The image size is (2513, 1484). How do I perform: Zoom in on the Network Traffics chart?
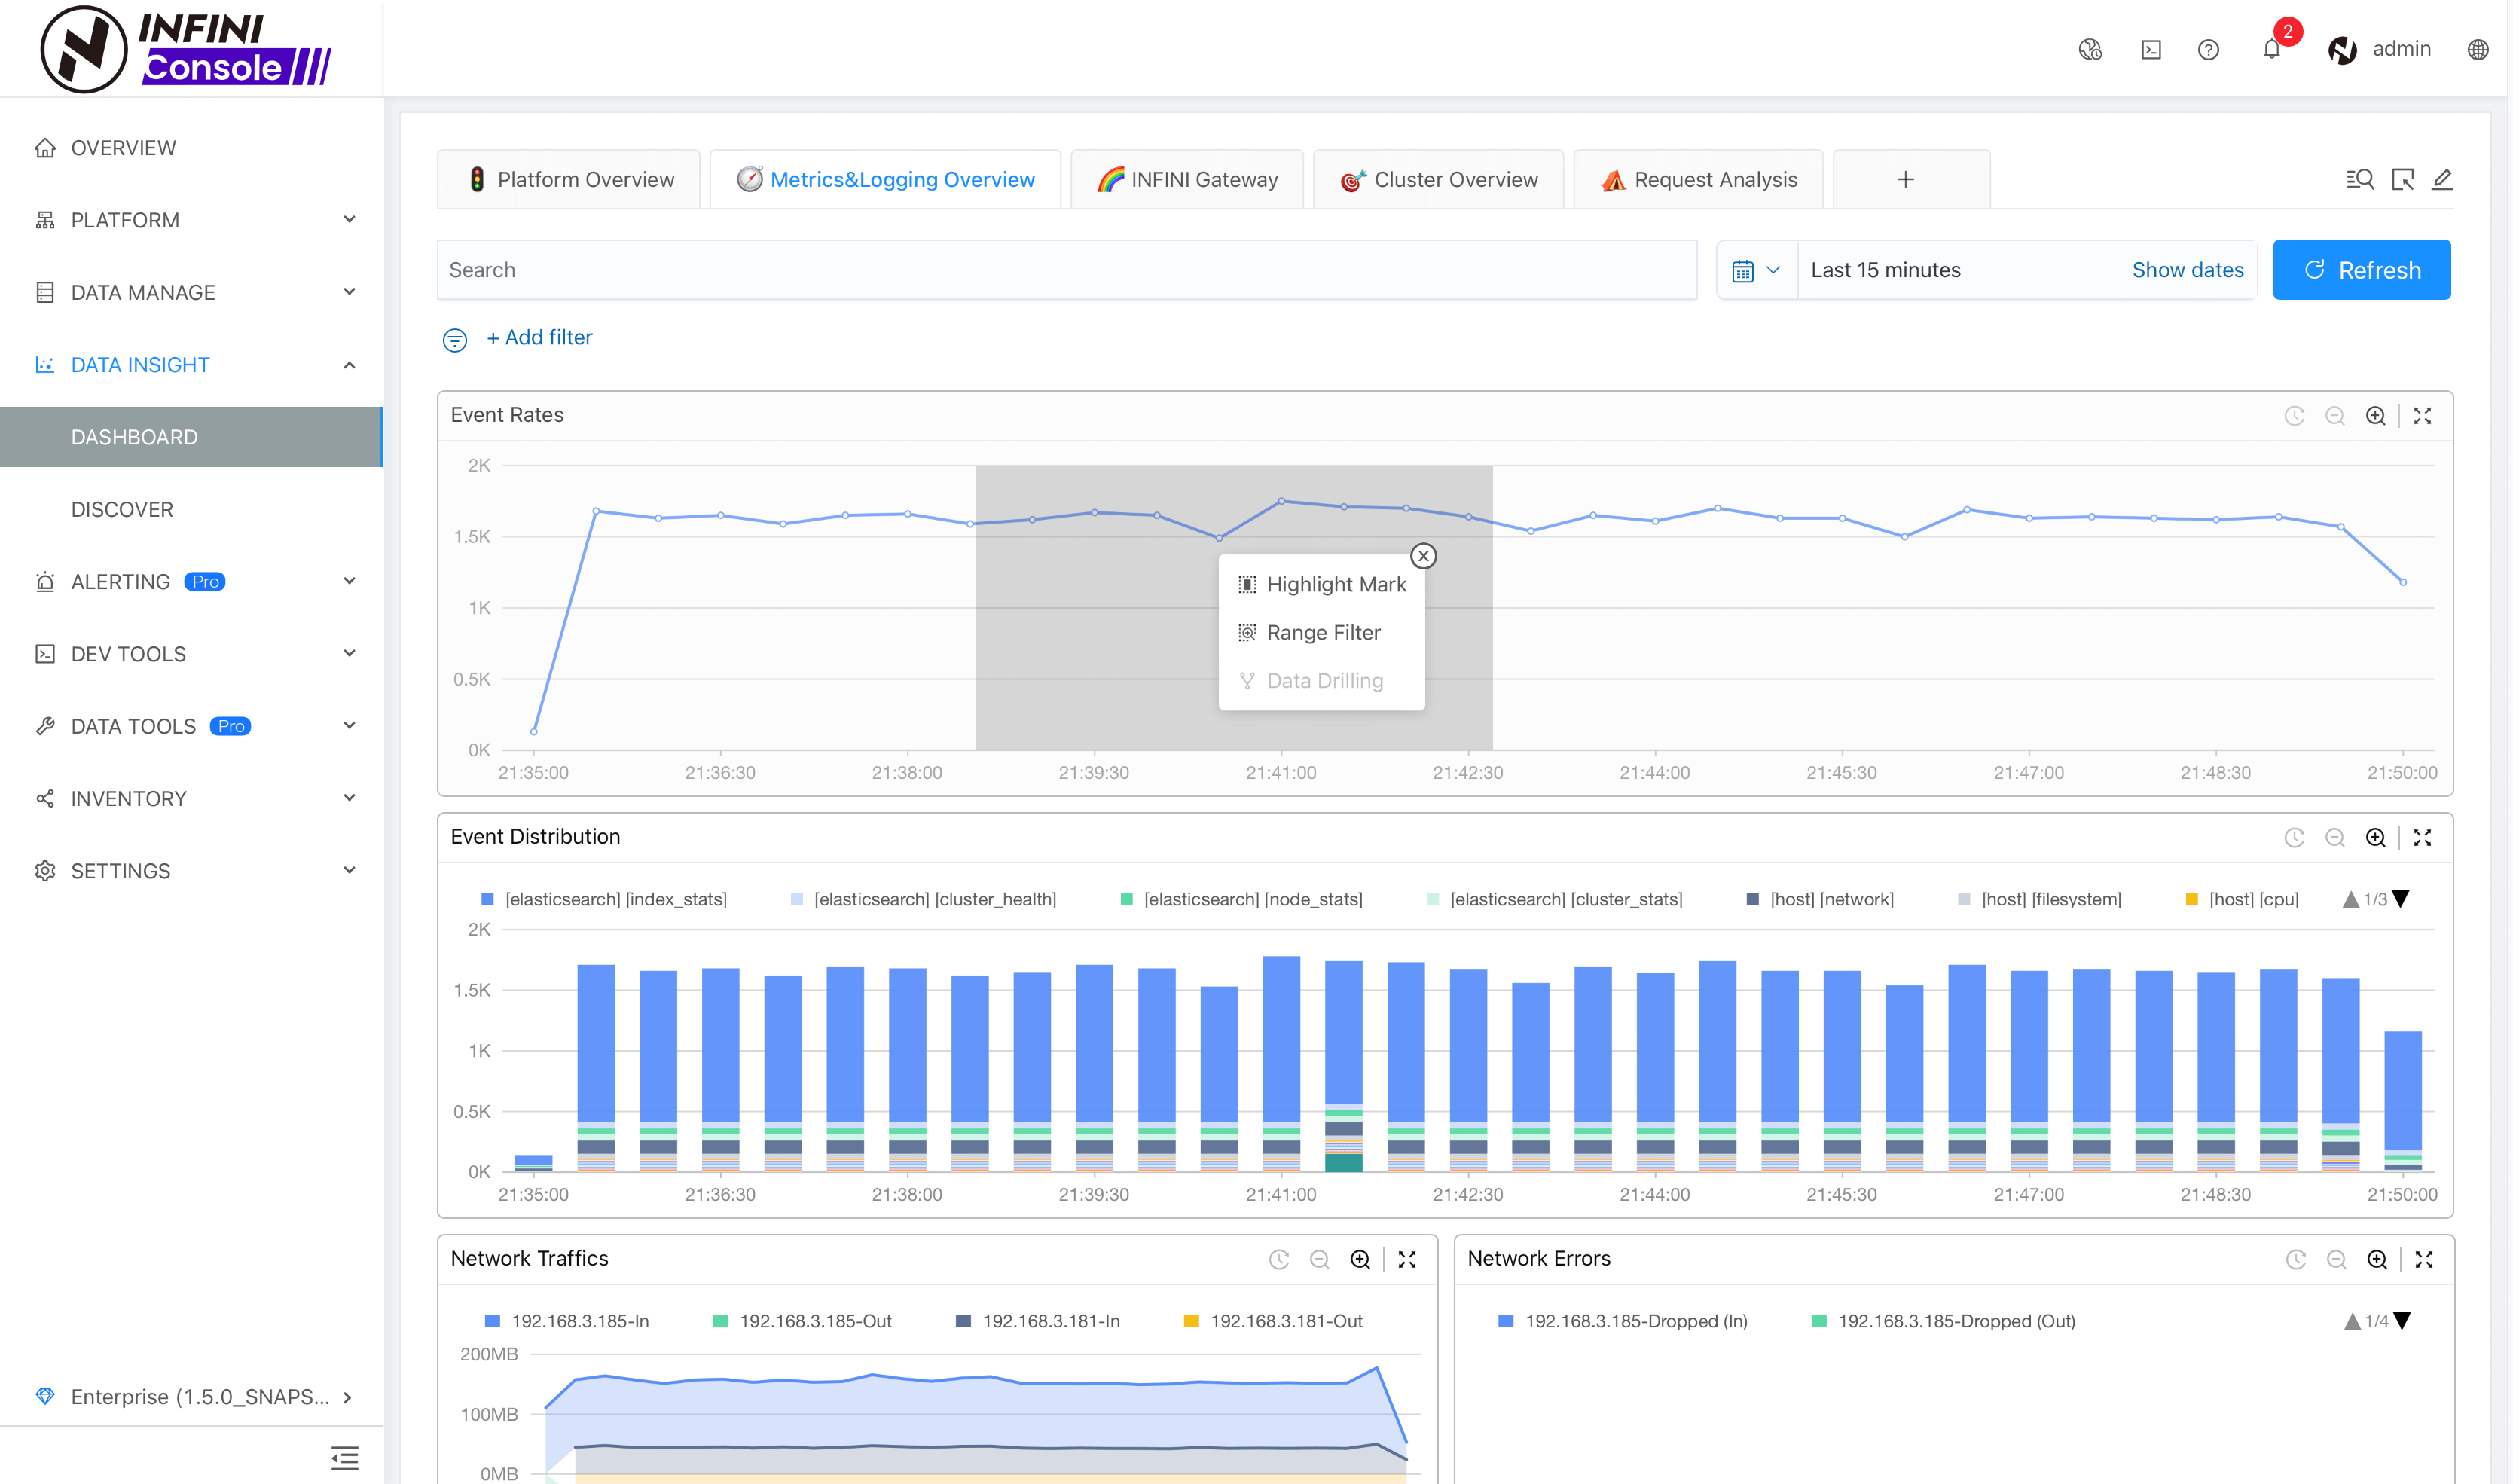point(1360,1259)
